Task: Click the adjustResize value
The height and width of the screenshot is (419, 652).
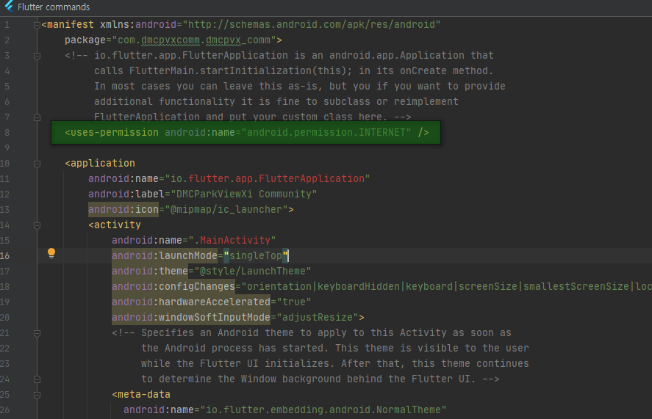Action: click(x=318, y=317)
